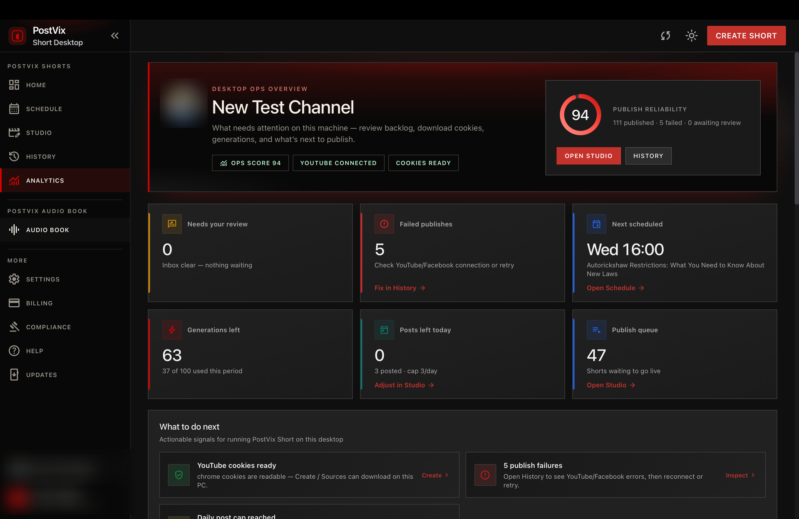Select the Analytics menu item

click(x=65, y=180)
